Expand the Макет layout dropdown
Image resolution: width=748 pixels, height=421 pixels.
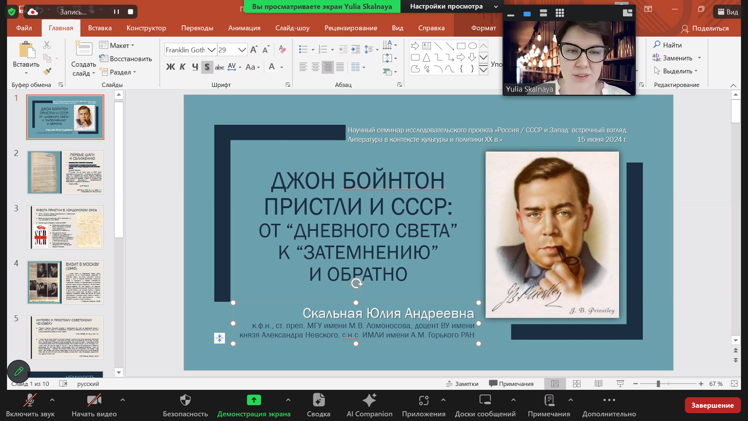(116, 46)
